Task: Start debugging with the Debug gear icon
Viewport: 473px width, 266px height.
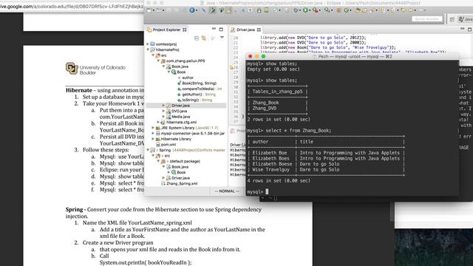Action: click(296, 10)
